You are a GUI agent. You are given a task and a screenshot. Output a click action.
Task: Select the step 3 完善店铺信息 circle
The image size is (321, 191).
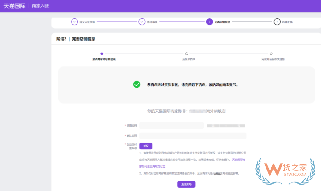[x=210, y=21]
